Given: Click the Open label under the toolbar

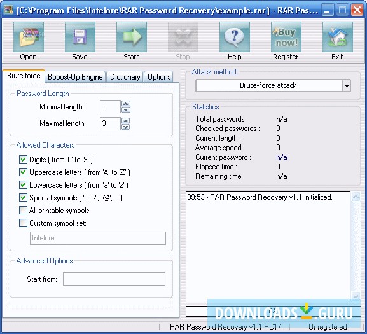Looking at the screenshot, I should (29, 57).
